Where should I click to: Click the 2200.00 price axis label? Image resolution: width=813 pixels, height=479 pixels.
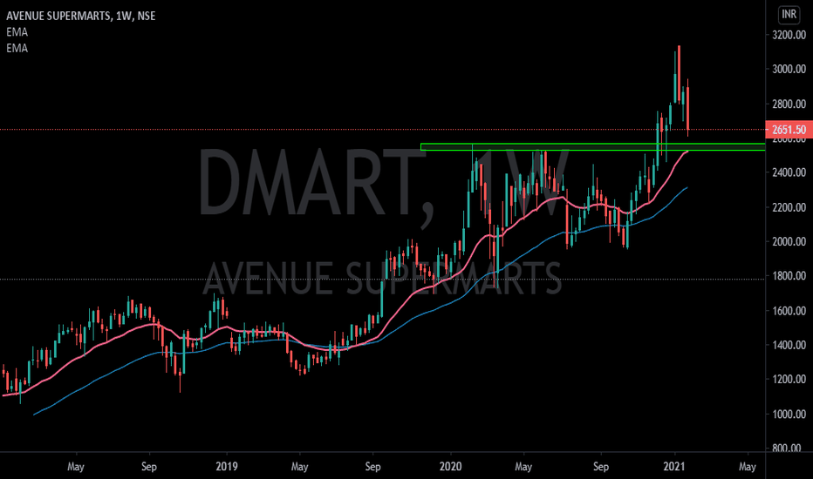tap(789, 207)
